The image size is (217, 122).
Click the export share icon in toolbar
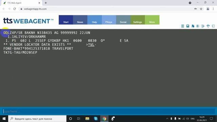[203, 26]
